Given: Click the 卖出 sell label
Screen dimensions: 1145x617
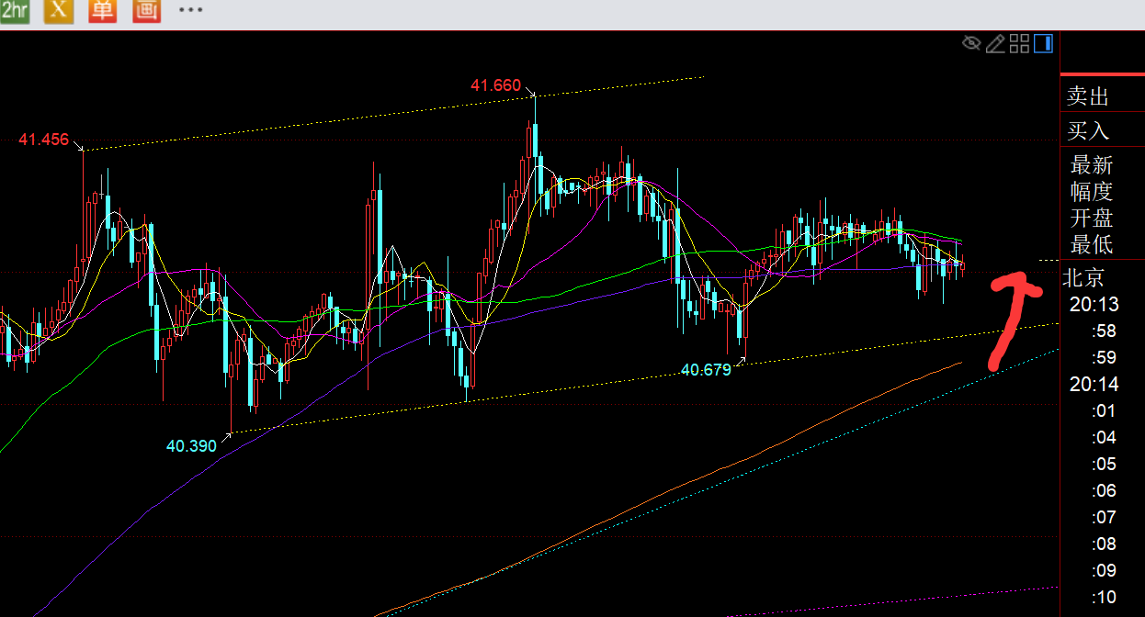Looking at the screenshot, I should coord(1088,96).
